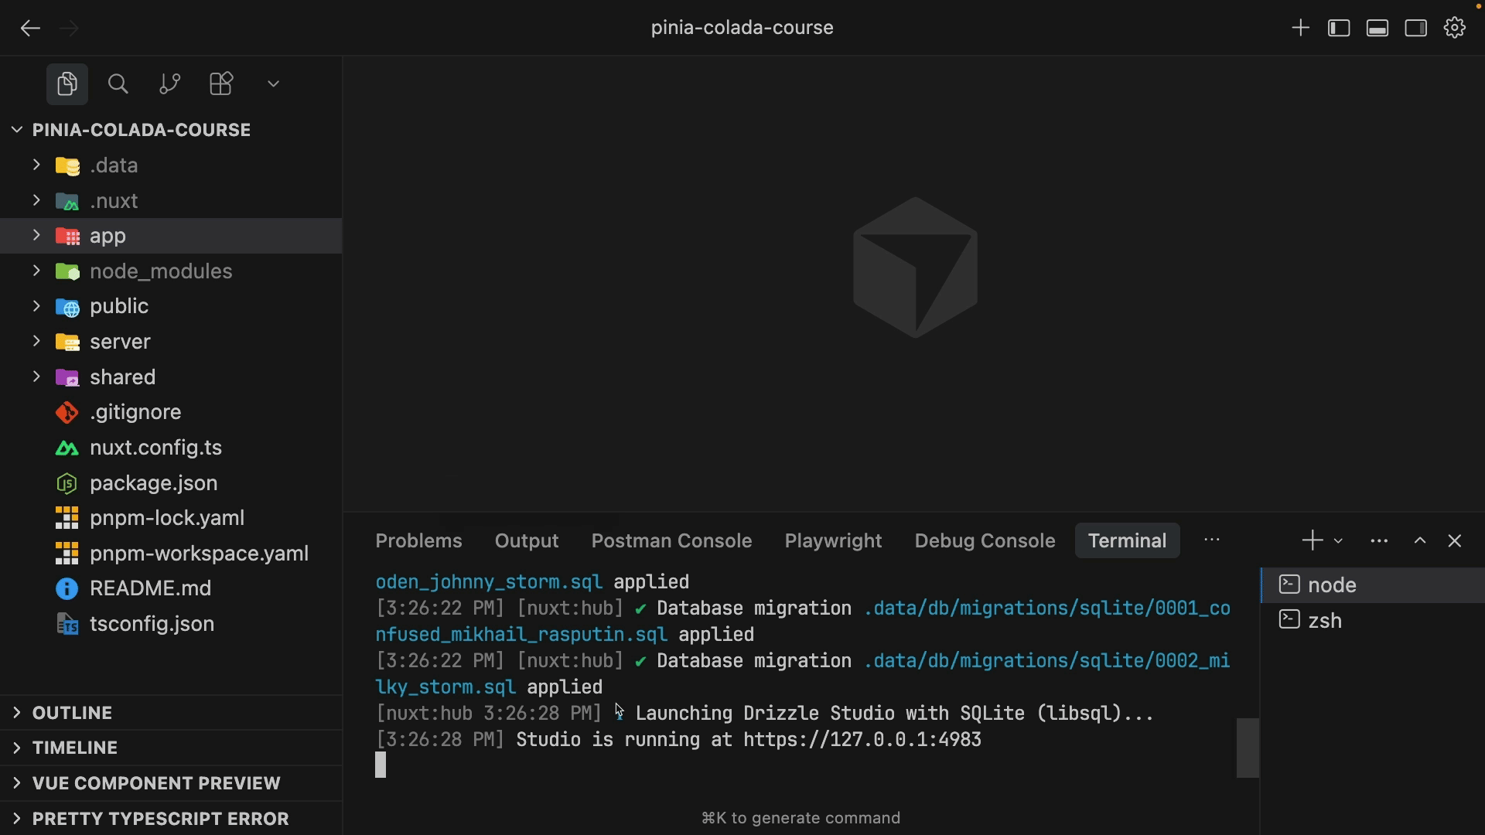Switch to the Problems tab
Viewport: 1485px width, 835px height.
(418, 540)
